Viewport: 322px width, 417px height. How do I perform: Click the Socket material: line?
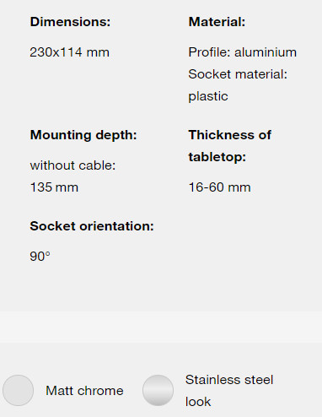[238, 74]
